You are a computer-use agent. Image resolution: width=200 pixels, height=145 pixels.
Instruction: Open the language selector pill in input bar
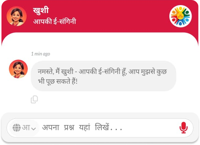(24, 128)
